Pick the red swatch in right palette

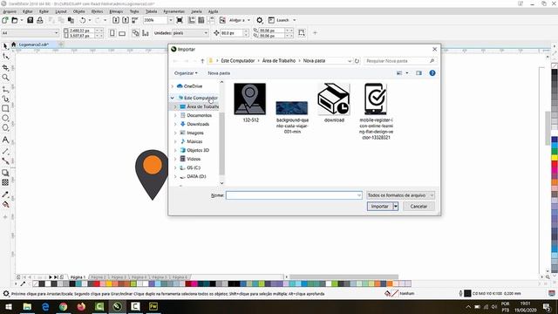point(555,163)
